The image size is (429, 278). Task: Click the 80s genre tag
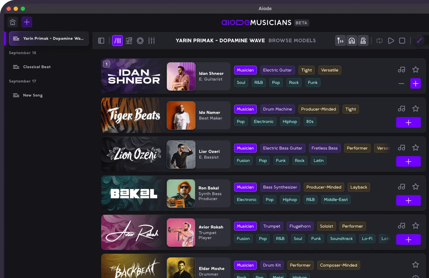(x=310, y=122)
